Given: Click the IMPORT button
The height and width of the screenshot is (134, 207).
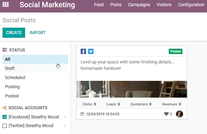Looking at the screenshot, I should [38, 33].
